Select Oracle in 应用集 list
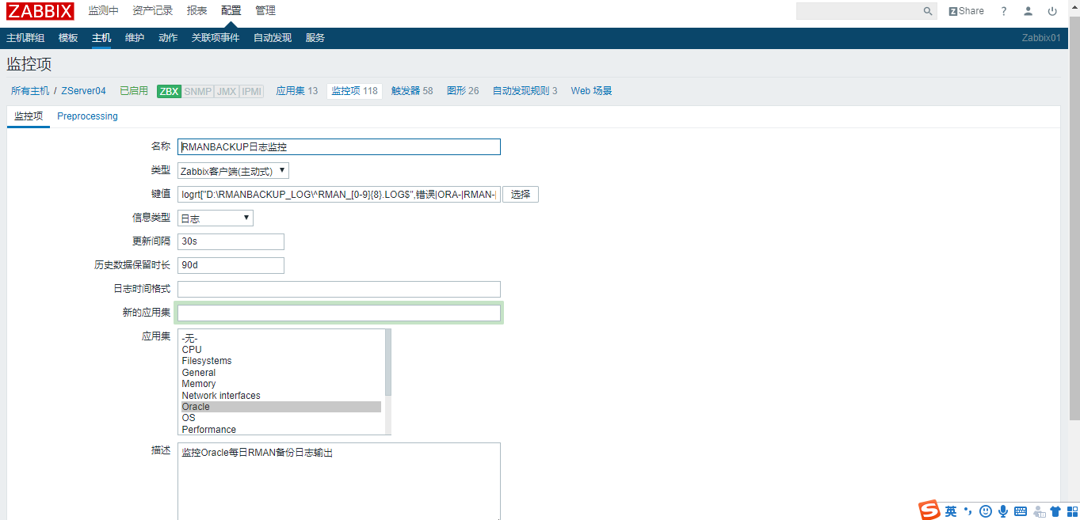 [x=281, y=407]
